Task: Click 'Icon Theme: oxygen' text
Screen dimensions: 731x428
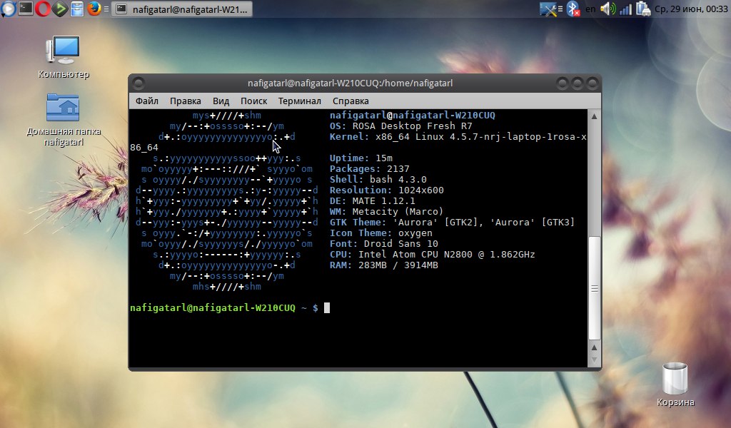Action: click(x=381, y=233)
